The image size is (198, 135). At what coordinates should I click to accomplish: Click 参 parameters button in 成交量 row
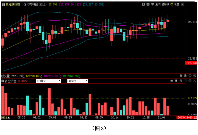click(181, 76)
